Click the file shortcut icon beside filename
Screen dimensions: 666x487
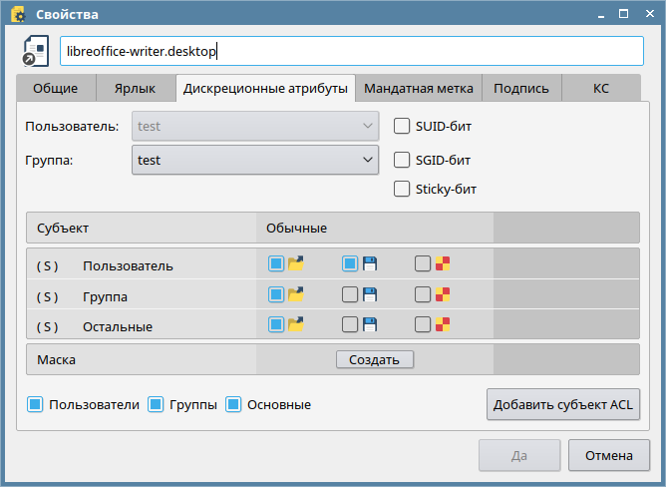37,52
